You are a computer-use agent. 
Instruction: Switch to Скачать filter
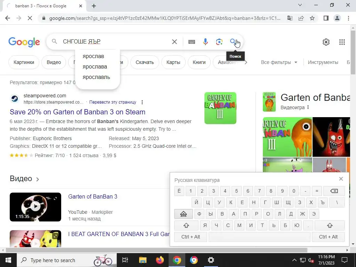(145, 62)
